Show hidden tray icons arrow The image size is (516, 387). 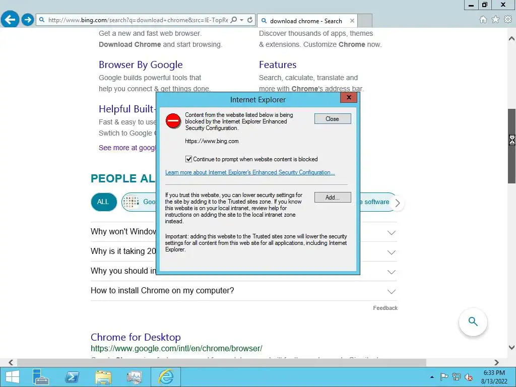(x=432, y=377)
